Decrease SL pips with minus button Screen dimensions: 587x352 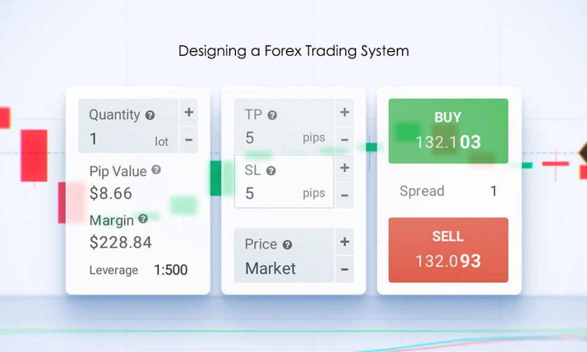[x=345, y=195]
